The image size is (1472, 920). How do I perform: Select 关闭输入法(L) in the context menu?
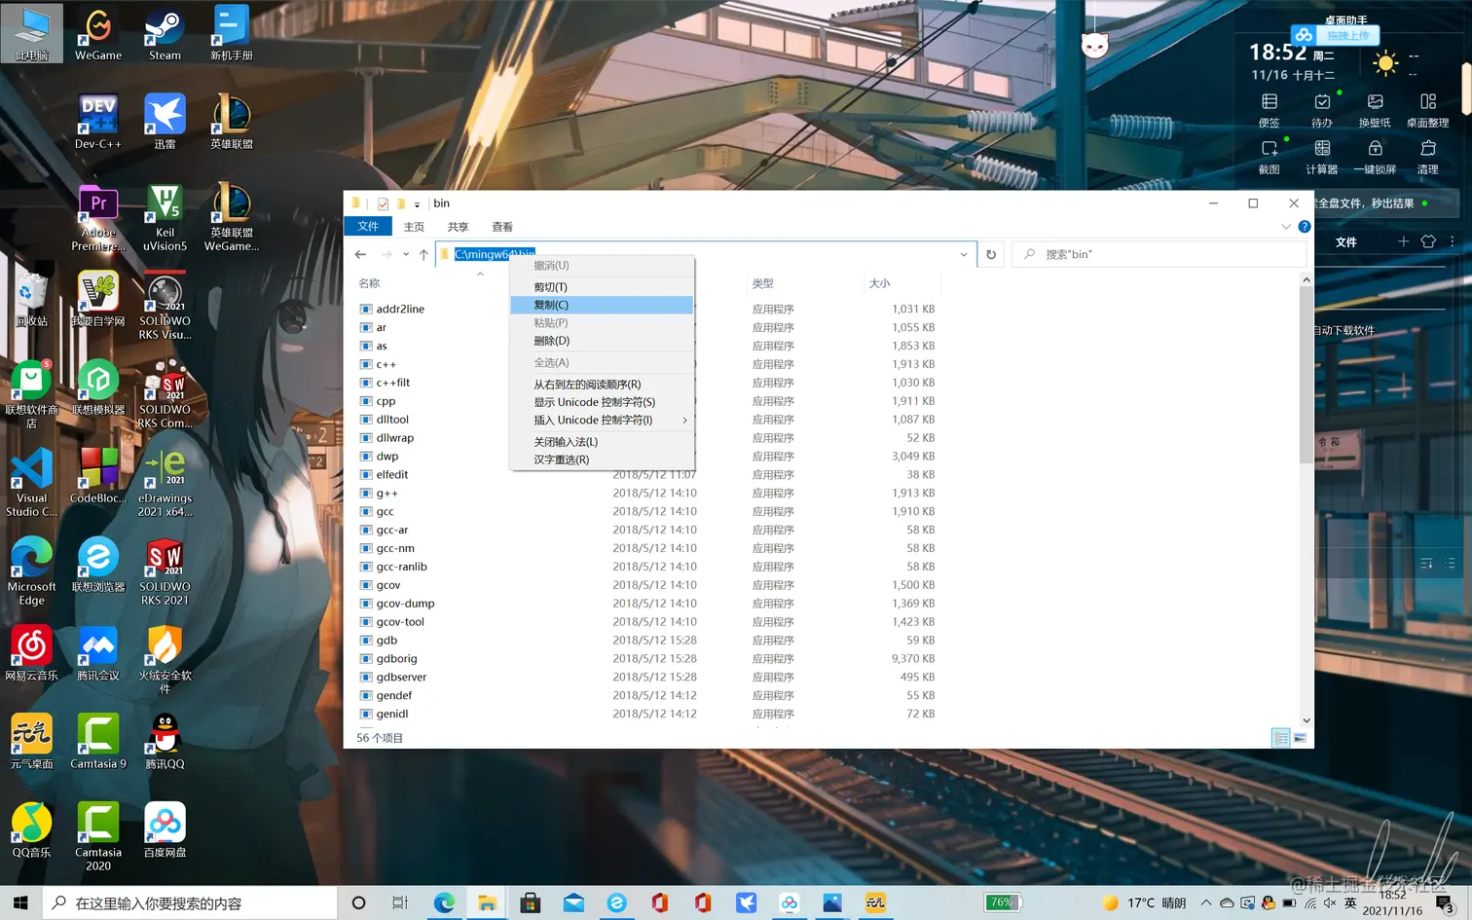[x=602, y=442]
